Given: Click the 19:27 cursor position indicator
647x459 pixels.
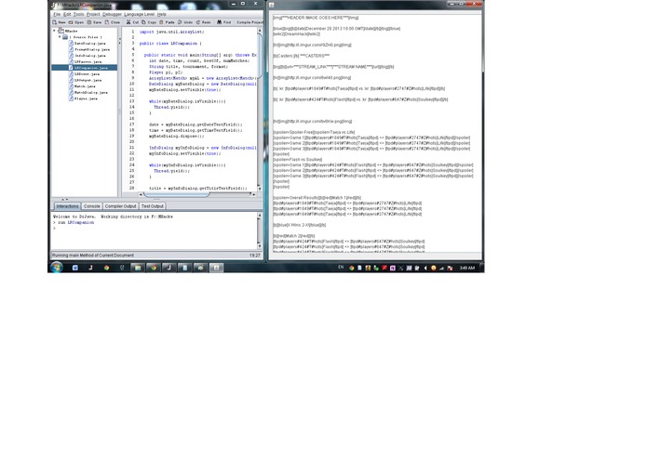Looking at the screenshot, I should [x=254, y=256].
